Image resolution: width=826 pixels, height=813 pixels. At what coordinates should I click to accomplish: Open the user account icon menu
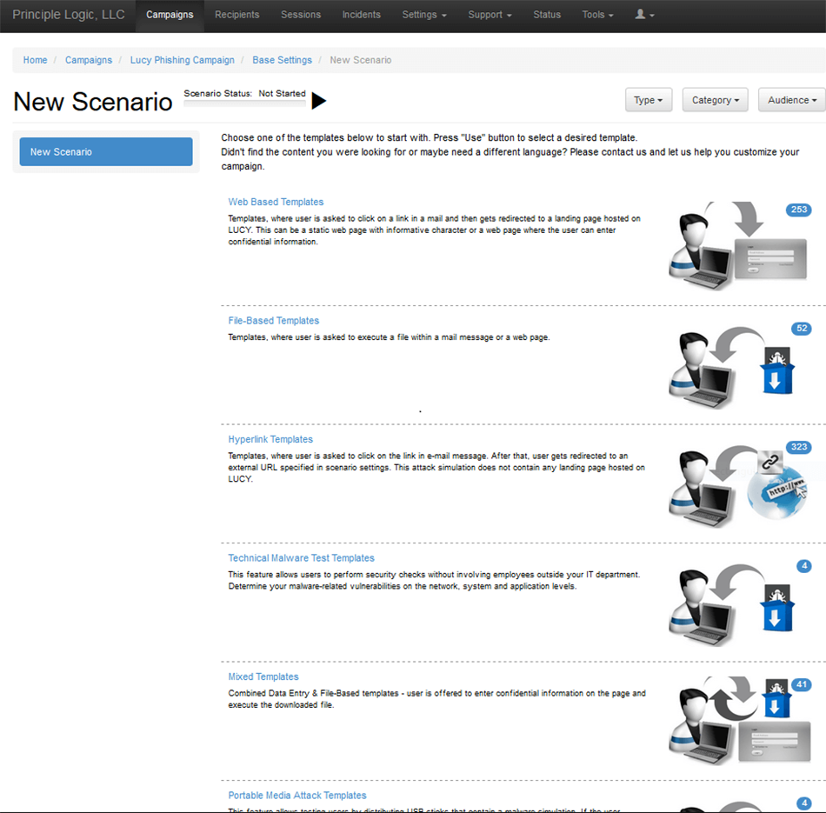pos(644,15)
